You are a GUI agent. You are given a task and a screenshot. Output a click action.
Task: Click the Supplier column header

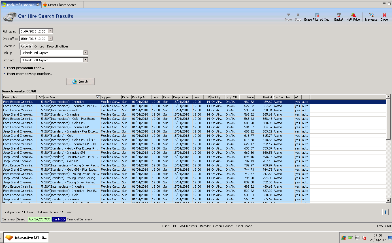[x=111, y=97]
